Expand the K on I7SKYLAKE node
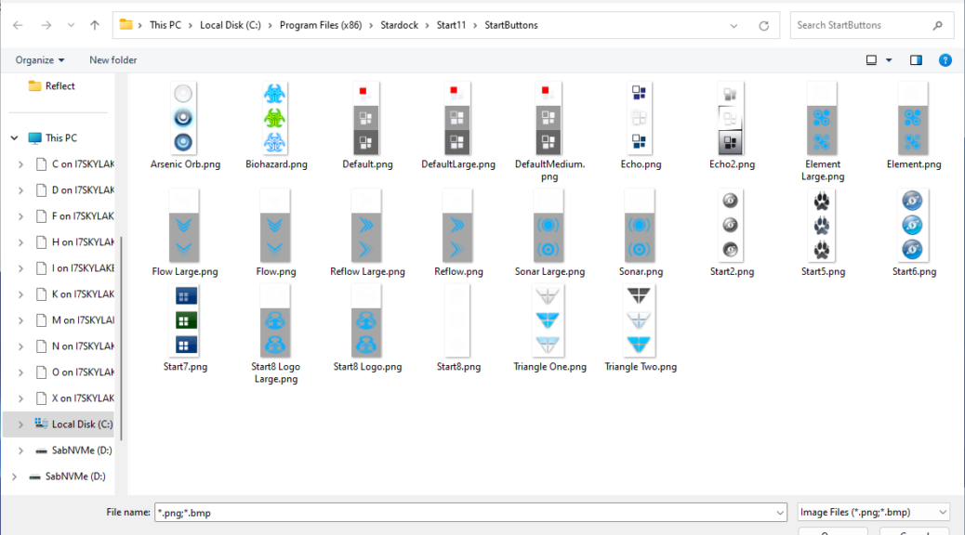The height and width of the screenshot is (535, 965). 21,294
